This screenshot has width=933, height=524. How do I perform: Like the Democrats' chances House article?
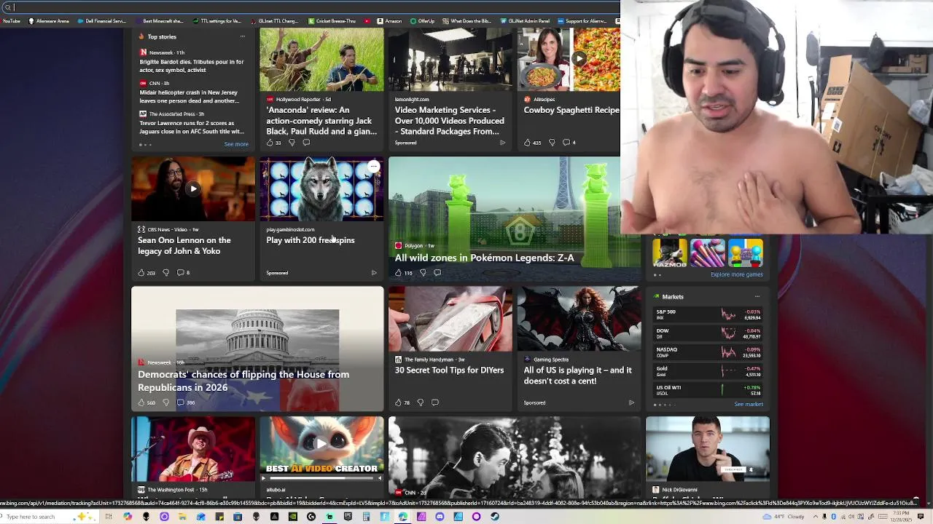pos(141,402)
